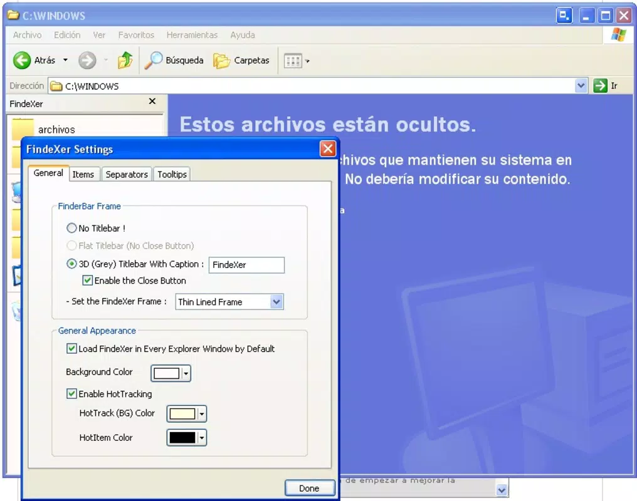Viewport: 637px width, 501px height.
Task: Open the HotItem Color picker arrow
Action: (201, 438)
